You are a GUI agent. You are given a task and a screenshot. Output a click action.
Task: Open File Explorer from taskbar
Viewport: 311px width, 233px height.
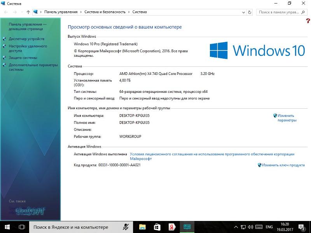pos(142,227)
